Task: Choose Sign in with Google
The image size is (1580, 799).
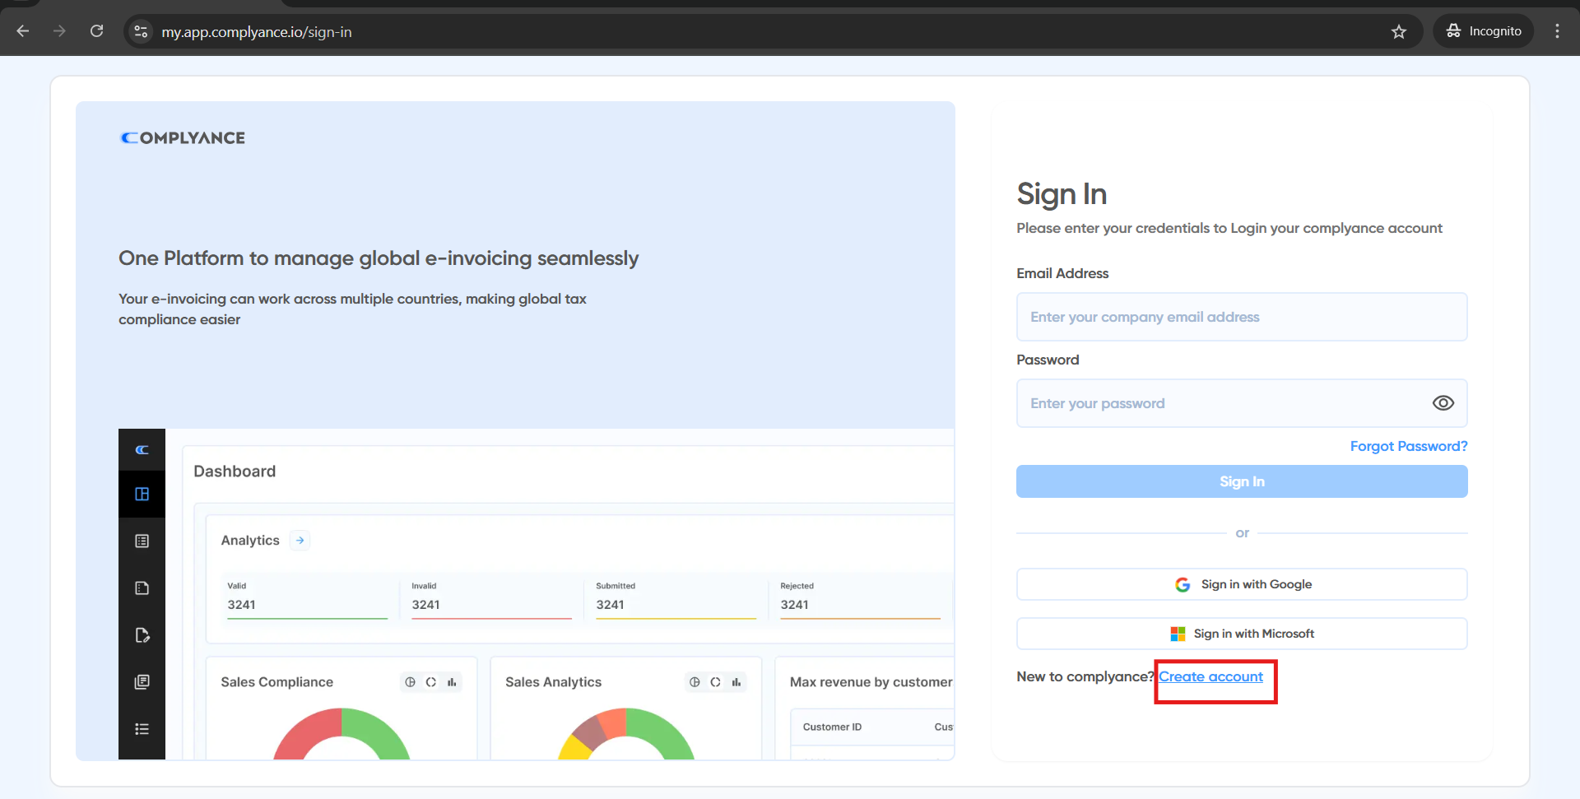Action: (1242, 584)
